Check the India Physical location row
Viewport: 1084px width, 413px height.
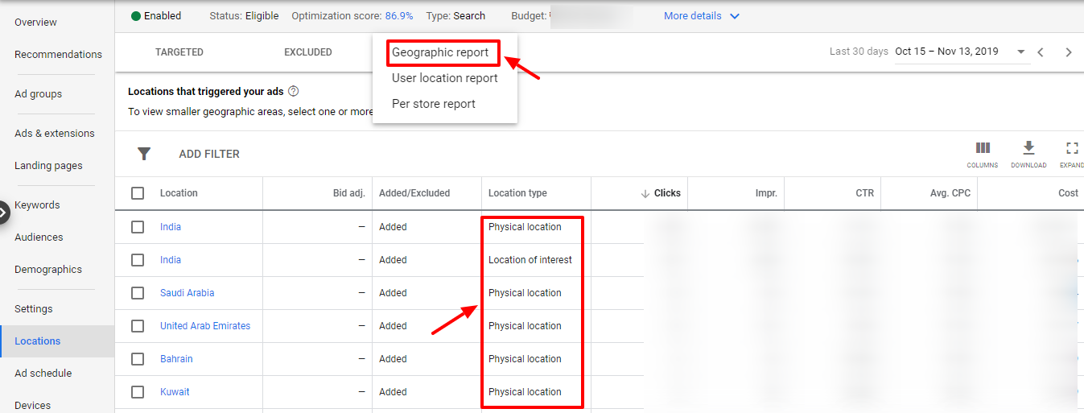click(x=138, y=227)
